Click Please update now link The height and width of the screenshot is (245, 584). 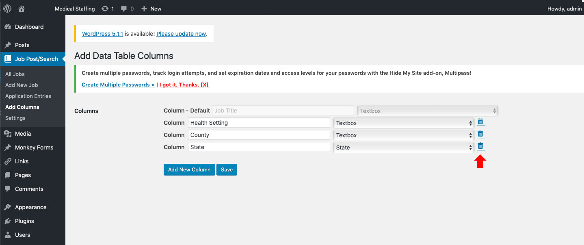181,34
